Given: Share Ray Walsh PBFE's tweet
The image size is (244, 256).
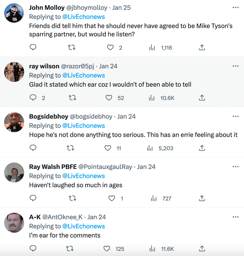Looking at the screenshot, I should [202, 199].
